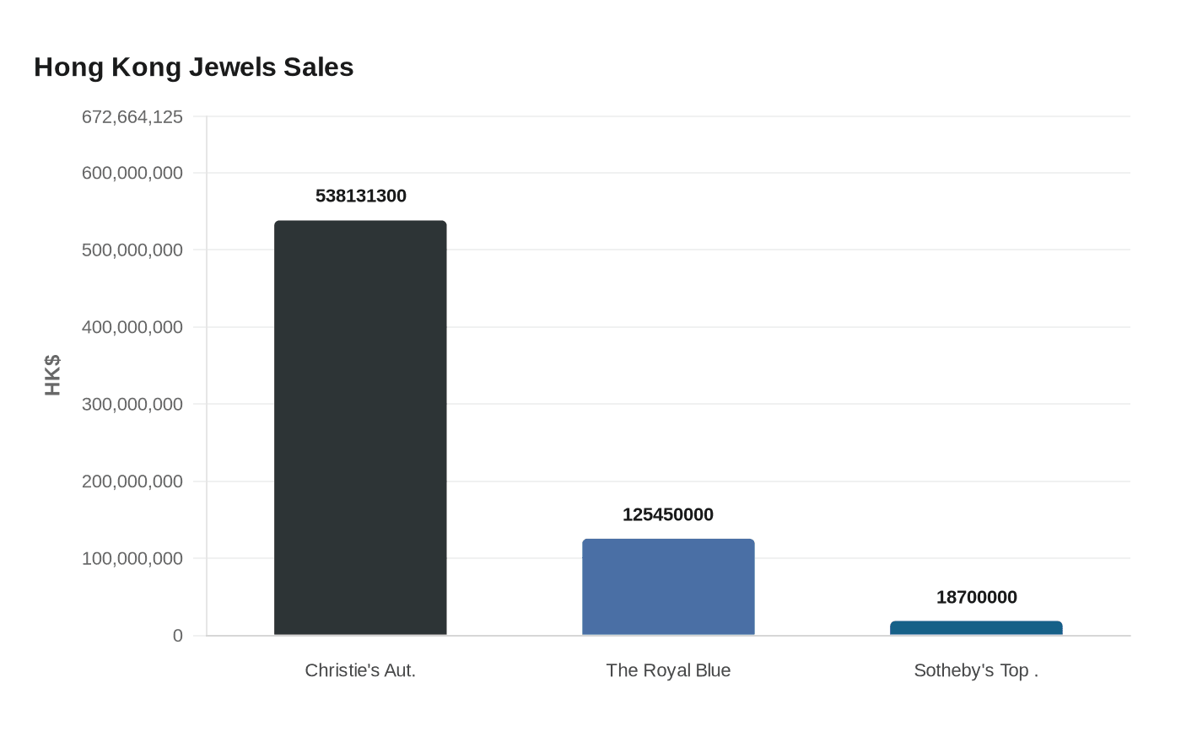Select the 538131300 data label
Image resolution: width=1181 pixels, height=742 pixels.
point(361,196)
